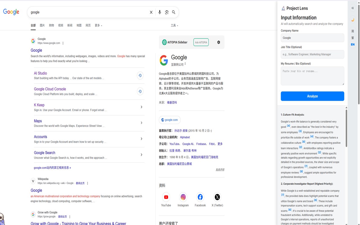Select EN language option
The width and height of the screenshot is (360, 225).
353,44
